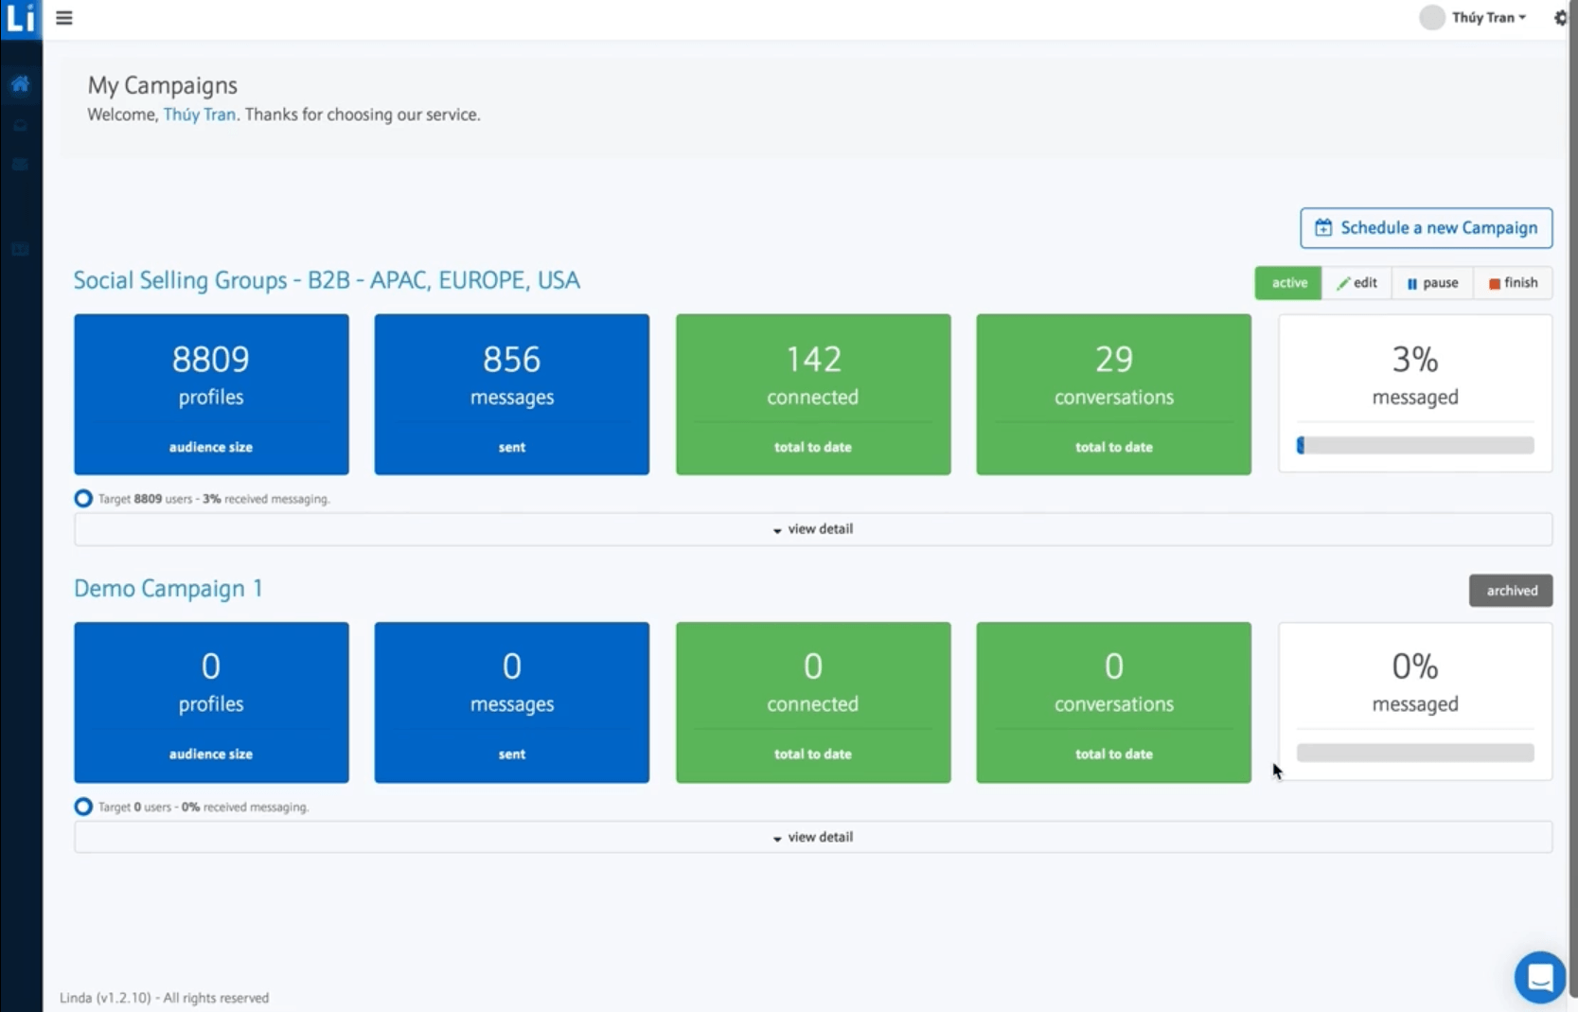1578x1012 pixels.
Task: Open the Thúy Tran account dropdown
Action: tap(1488, 18)
